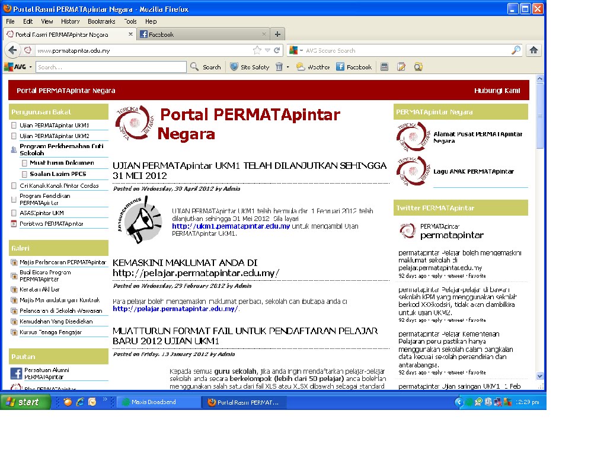The width and height of the screenshot is (607, 455).
Task: Follow the http://pelajar.permatapintar.edu.my/ link
Action: click(x=175, y=309)
